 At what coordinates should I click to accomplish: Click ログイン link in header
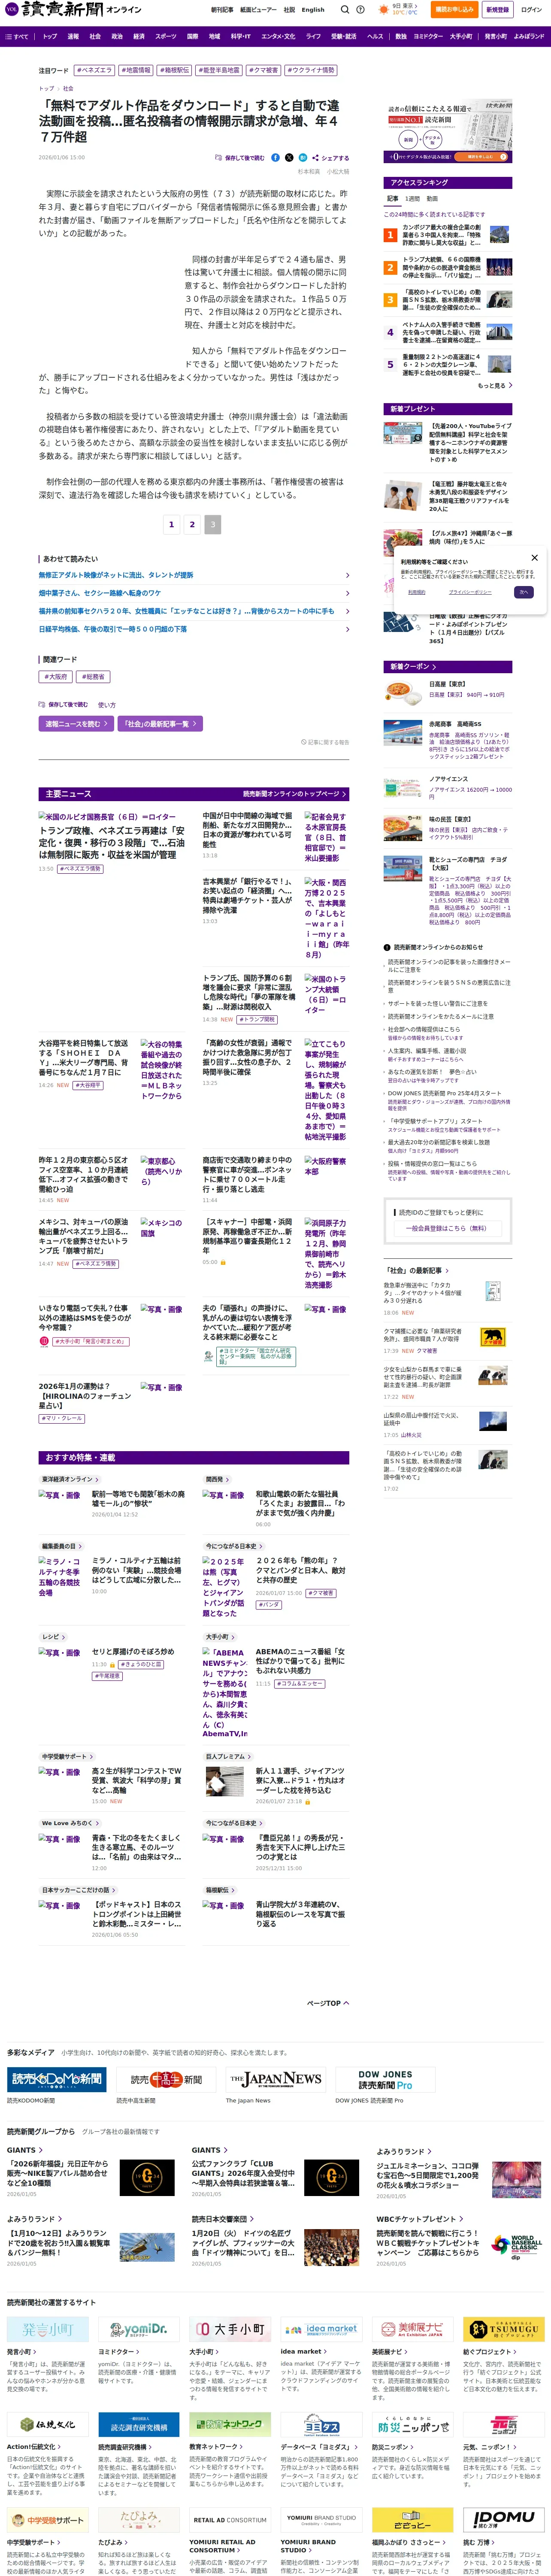coord(531,10)
